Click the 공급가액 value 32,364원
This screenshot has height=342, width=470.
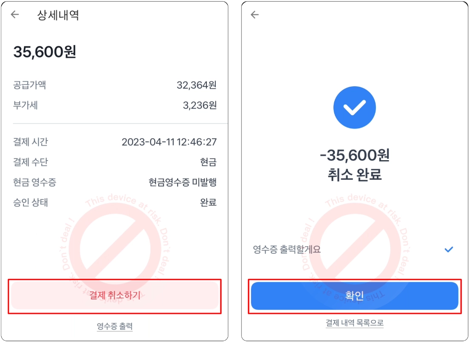(196, 85)
